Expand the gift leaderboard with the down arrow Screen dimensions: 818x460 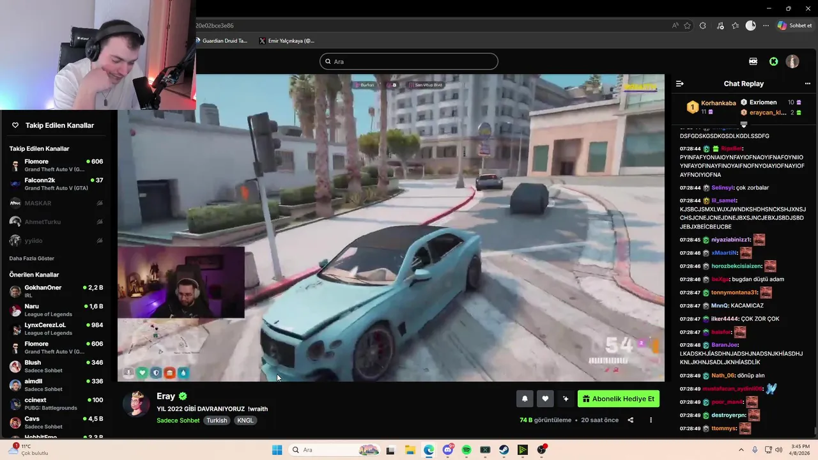tap(743, 125)
